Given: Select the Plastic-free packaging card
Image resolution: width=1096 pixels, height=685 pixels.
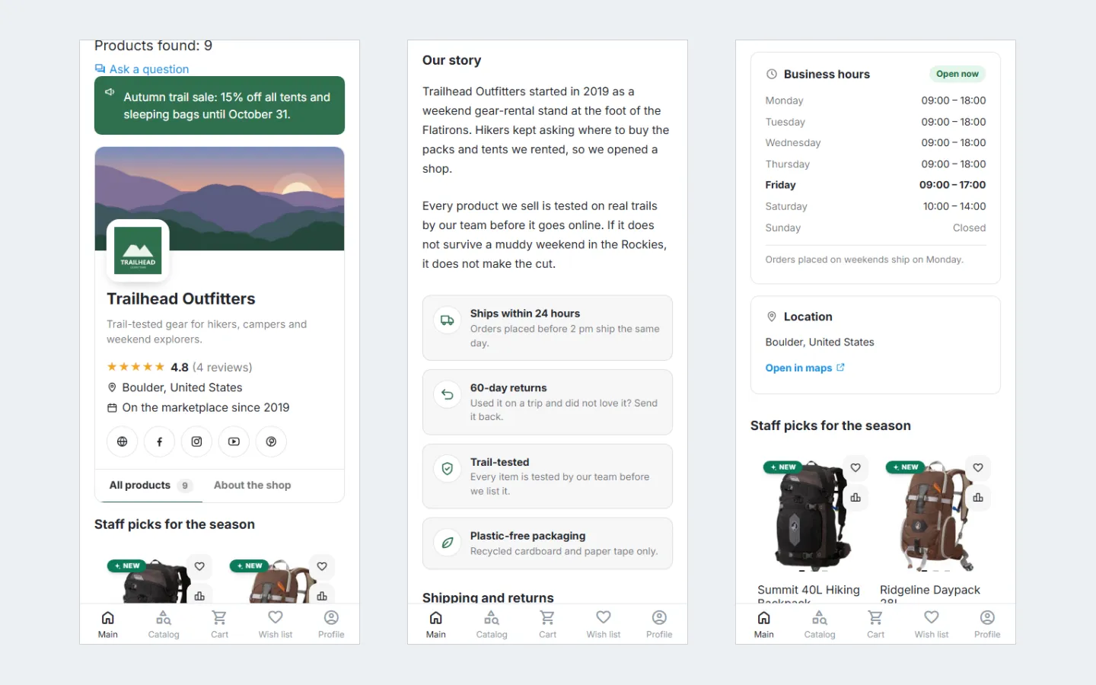Looking at the screenshot, I should [547, 543].
